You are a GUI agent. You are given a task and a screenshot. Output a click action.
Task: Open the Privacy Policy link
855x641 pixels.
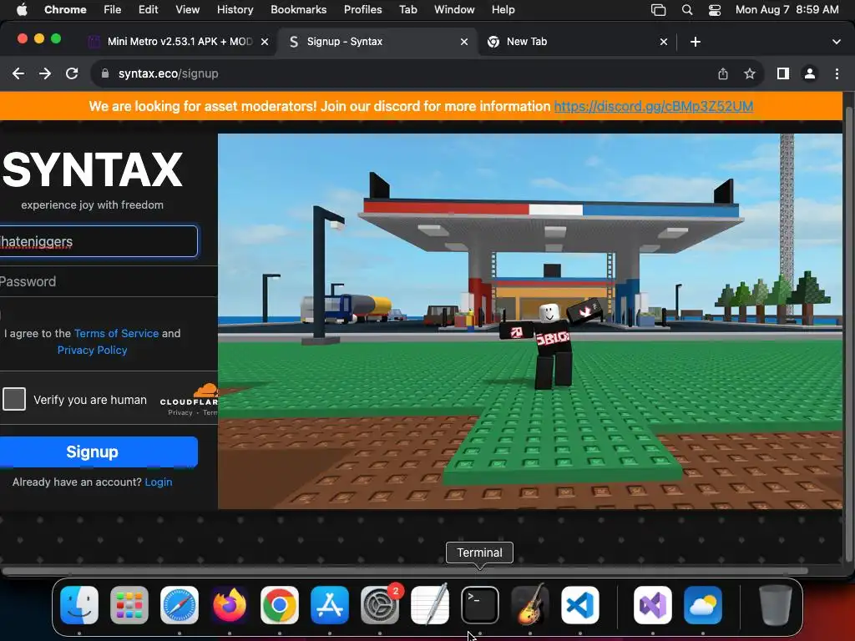(x=92, y=350)
